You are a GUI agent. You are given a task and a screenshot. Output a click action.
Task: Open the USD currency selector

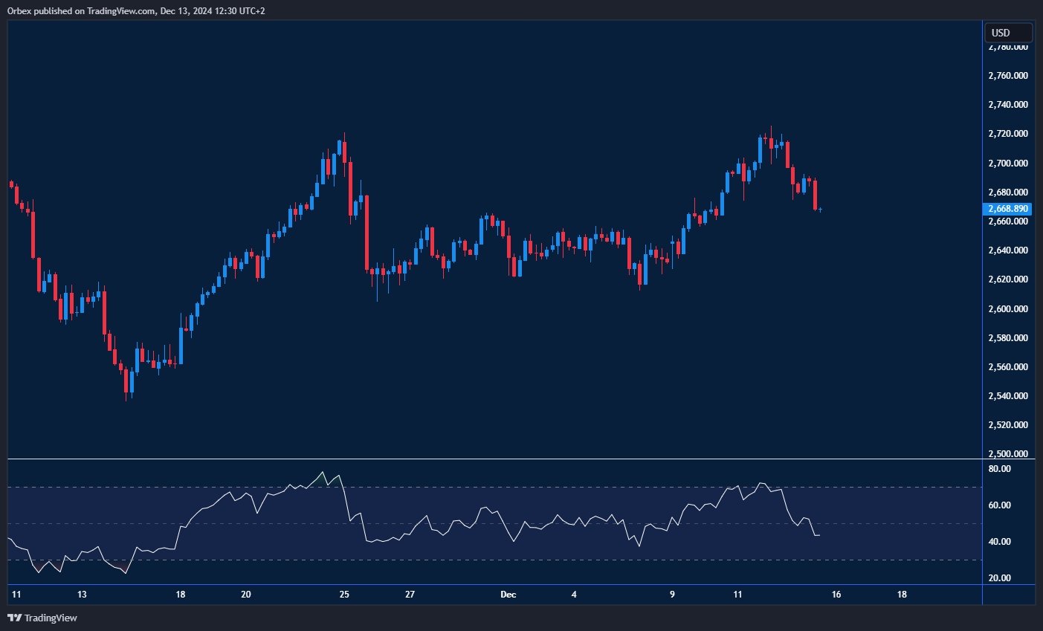tap(1007, 33)
